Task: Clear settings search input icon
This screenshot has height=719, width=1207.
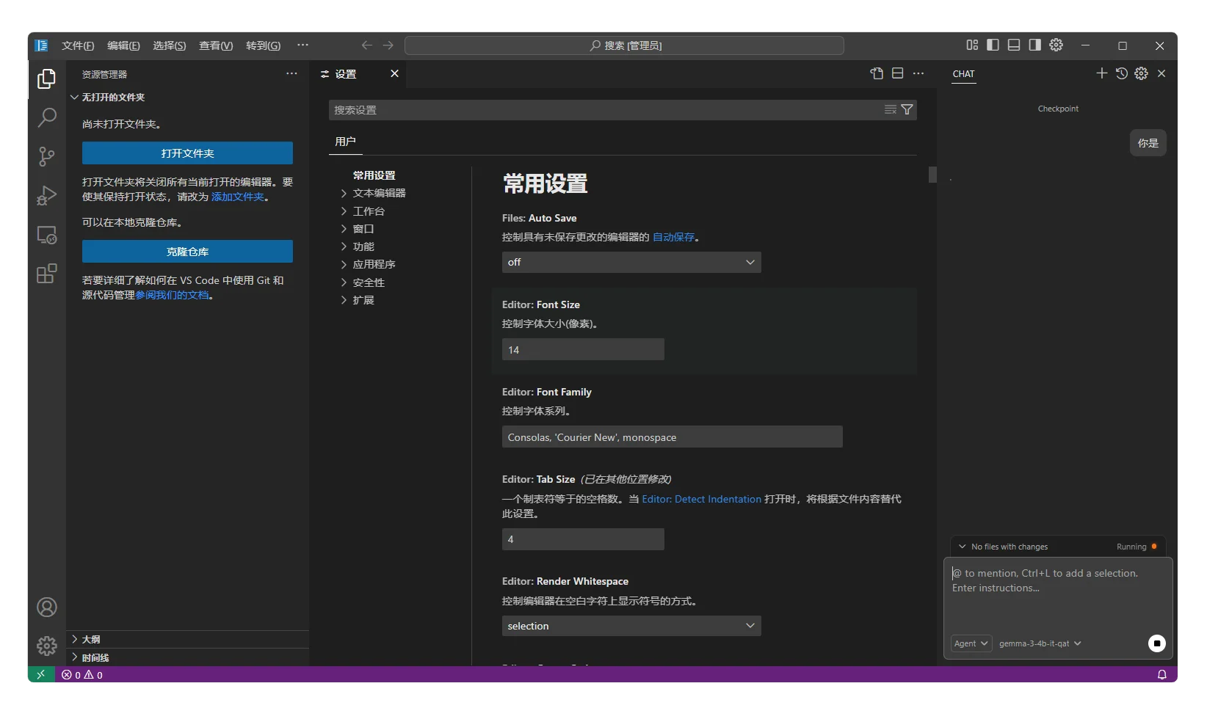Action: tap(890, 110)
